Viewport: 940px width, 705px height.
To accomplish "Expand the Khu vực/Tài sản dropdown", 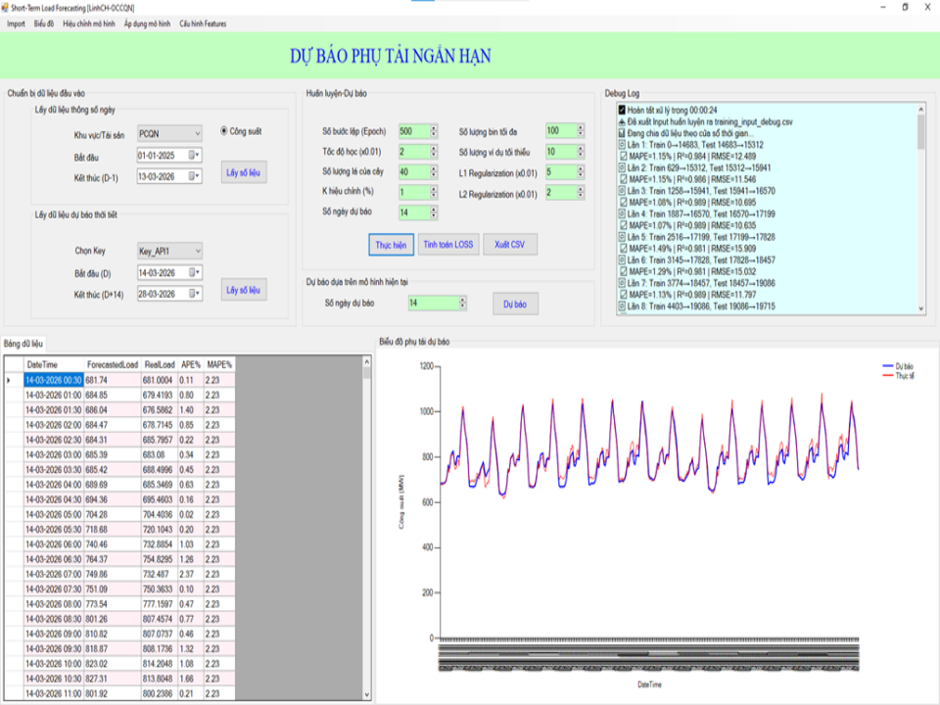I will (x=197, y=132).
